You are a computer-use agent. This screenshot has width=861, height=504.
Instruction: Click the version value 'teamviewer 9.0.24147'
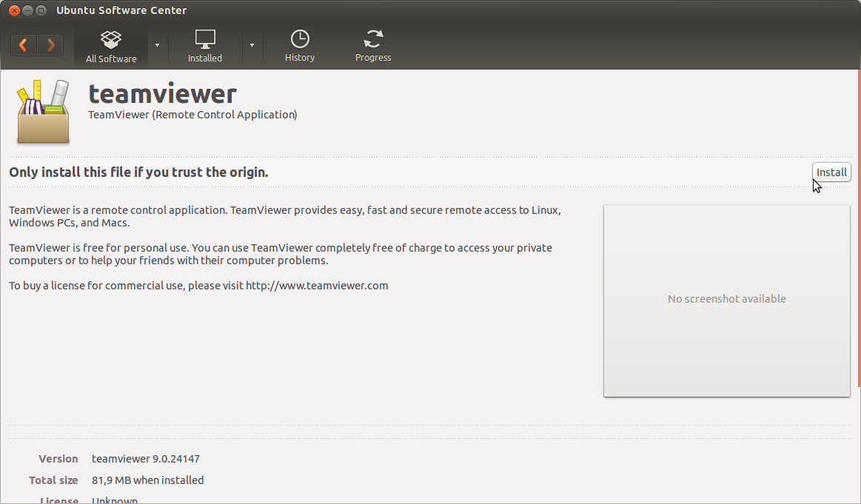[x=146, y=458]
